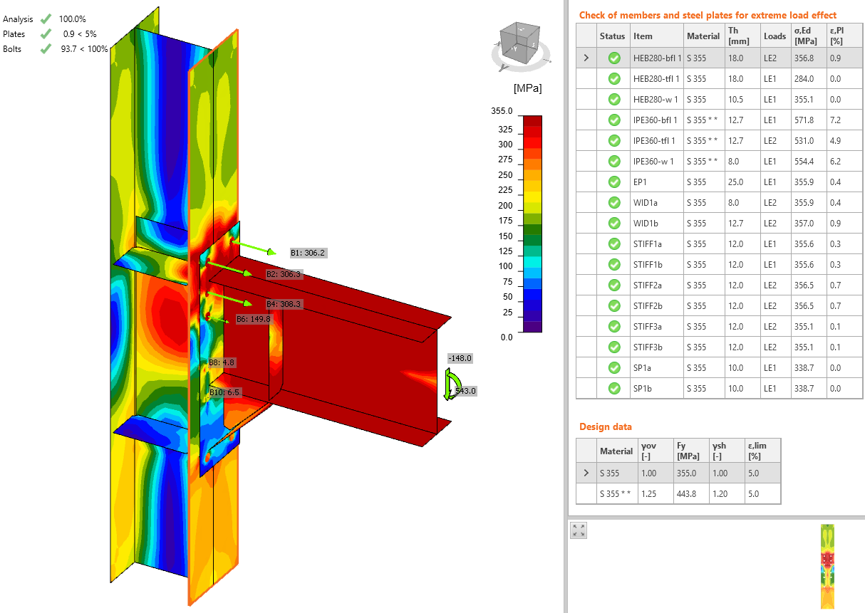This screenshot has height=613, width=865.
Task: Click green status icon for HEB280-bfl 1
Action: [x=613, y=58]
